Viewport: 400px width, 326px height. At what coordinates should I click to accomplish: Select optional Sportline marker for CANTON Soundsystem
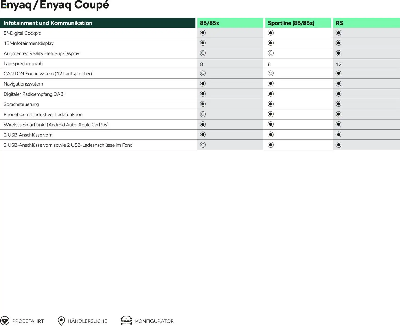click(271, 73)
